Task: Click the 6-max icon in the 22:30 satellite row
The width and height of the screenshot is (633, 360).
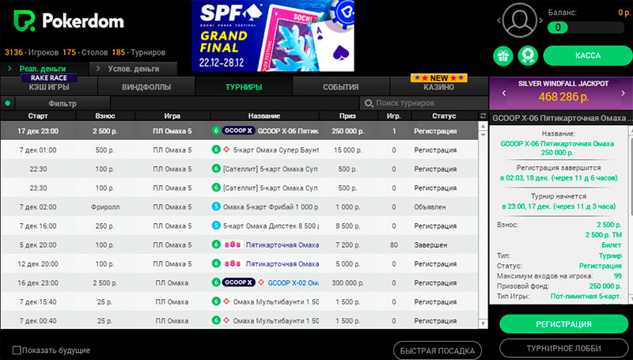Action: (216, 169)
